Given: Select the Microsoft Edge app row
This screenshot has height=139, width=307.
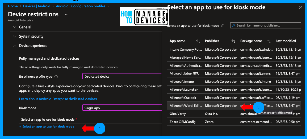Looking at the screenshot, I should click(234, 74).
